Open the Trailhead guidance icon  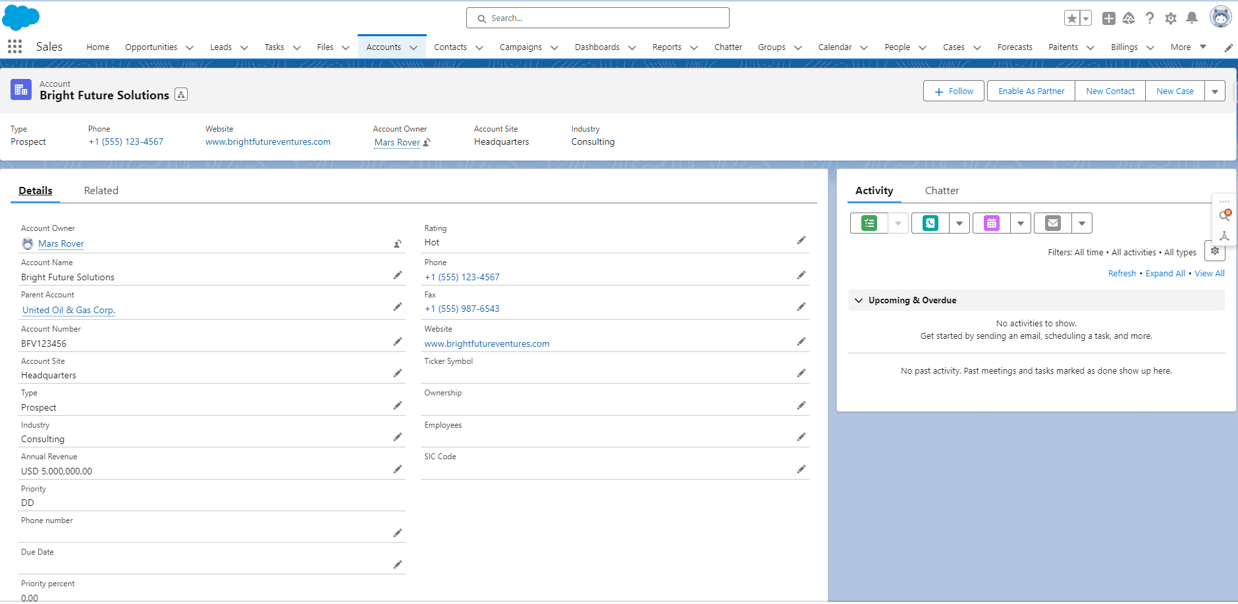(x=1129, y=18)
